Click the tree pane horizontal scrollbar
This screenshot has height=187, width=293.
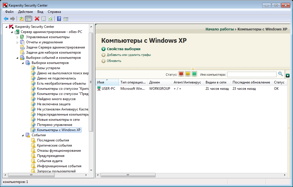tap(31, 175)
